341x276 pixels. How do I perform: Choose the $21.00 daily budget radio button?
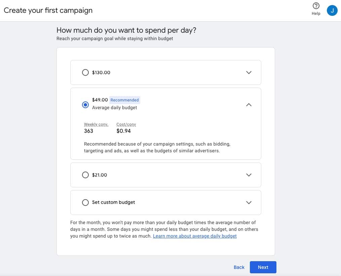tap(85, 175)
